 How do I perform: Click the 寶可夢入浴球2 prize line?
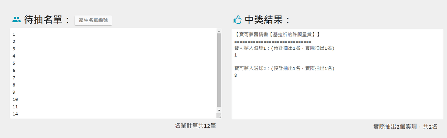pos(284,68)
